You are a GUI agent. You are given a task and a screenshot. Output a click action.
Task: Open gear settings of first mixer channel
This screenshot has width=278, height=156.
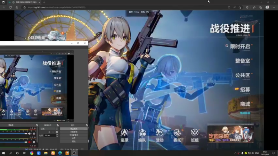(x=34, y=133)
